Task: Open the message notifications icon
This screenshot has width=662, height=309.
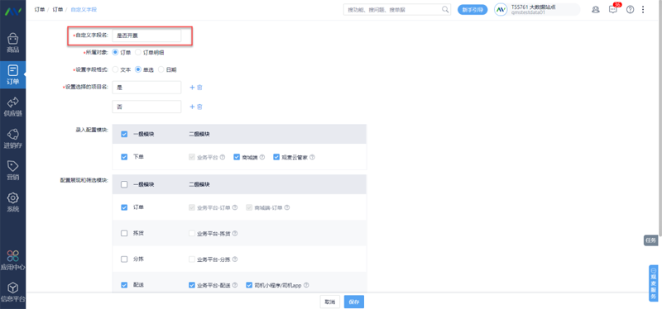Action: (x=613, y=9)
